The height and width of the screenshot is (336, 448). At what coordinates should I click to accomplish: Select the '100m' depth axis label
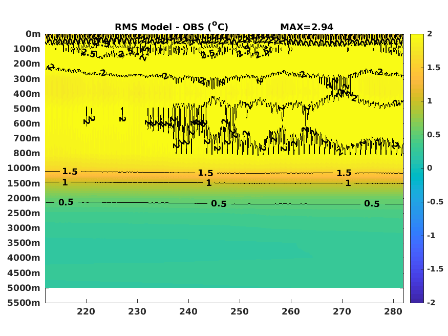27,49
